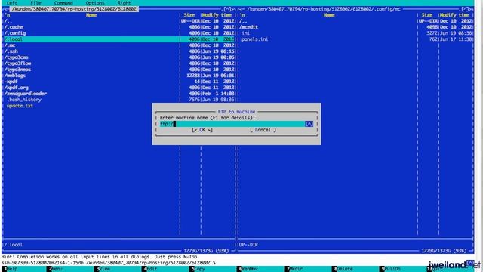Click the shell command line prompt
Viewport: 483px width, 272px height.
(108, 263)
